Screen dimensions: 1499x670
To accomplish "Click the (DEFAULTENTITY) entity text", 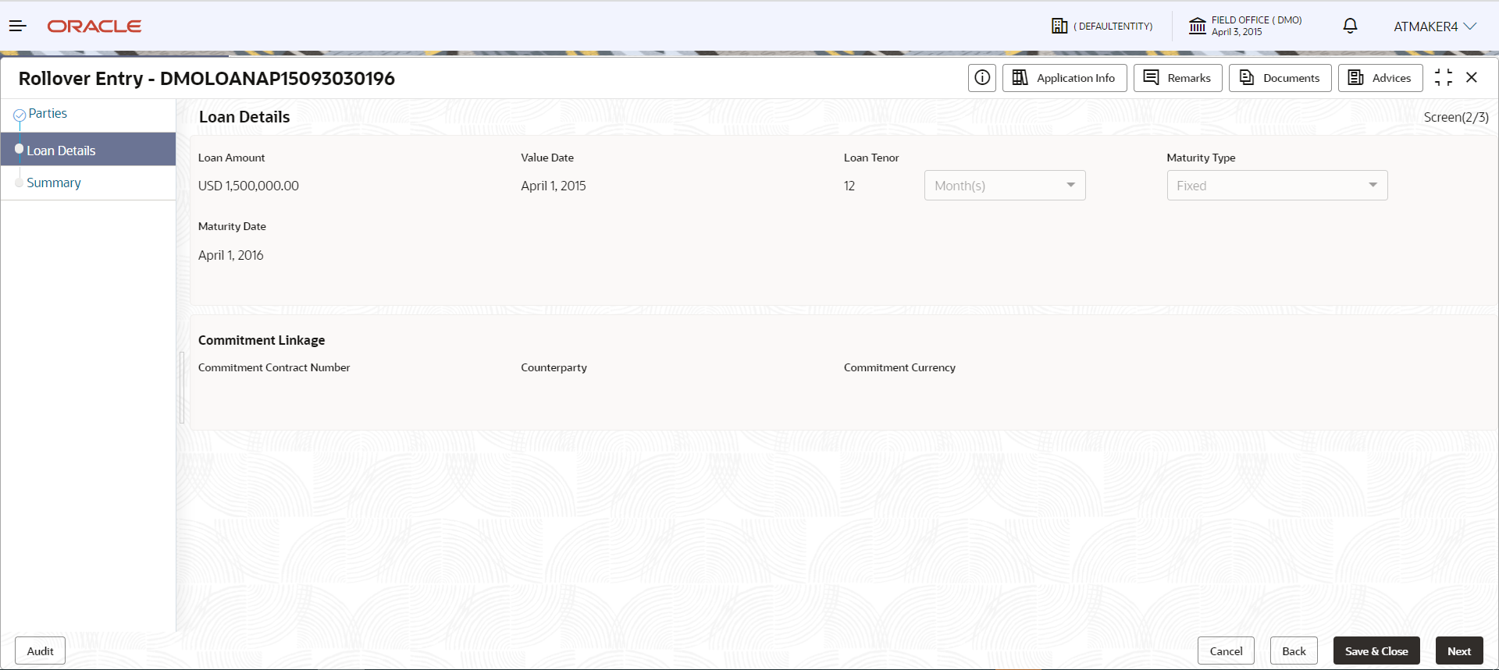I will pos(1113,27).
